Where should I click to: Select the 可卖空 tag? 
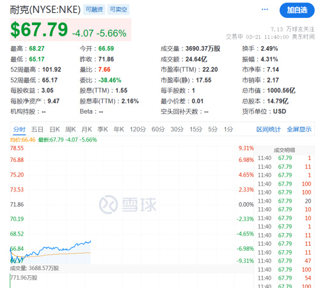118,10
